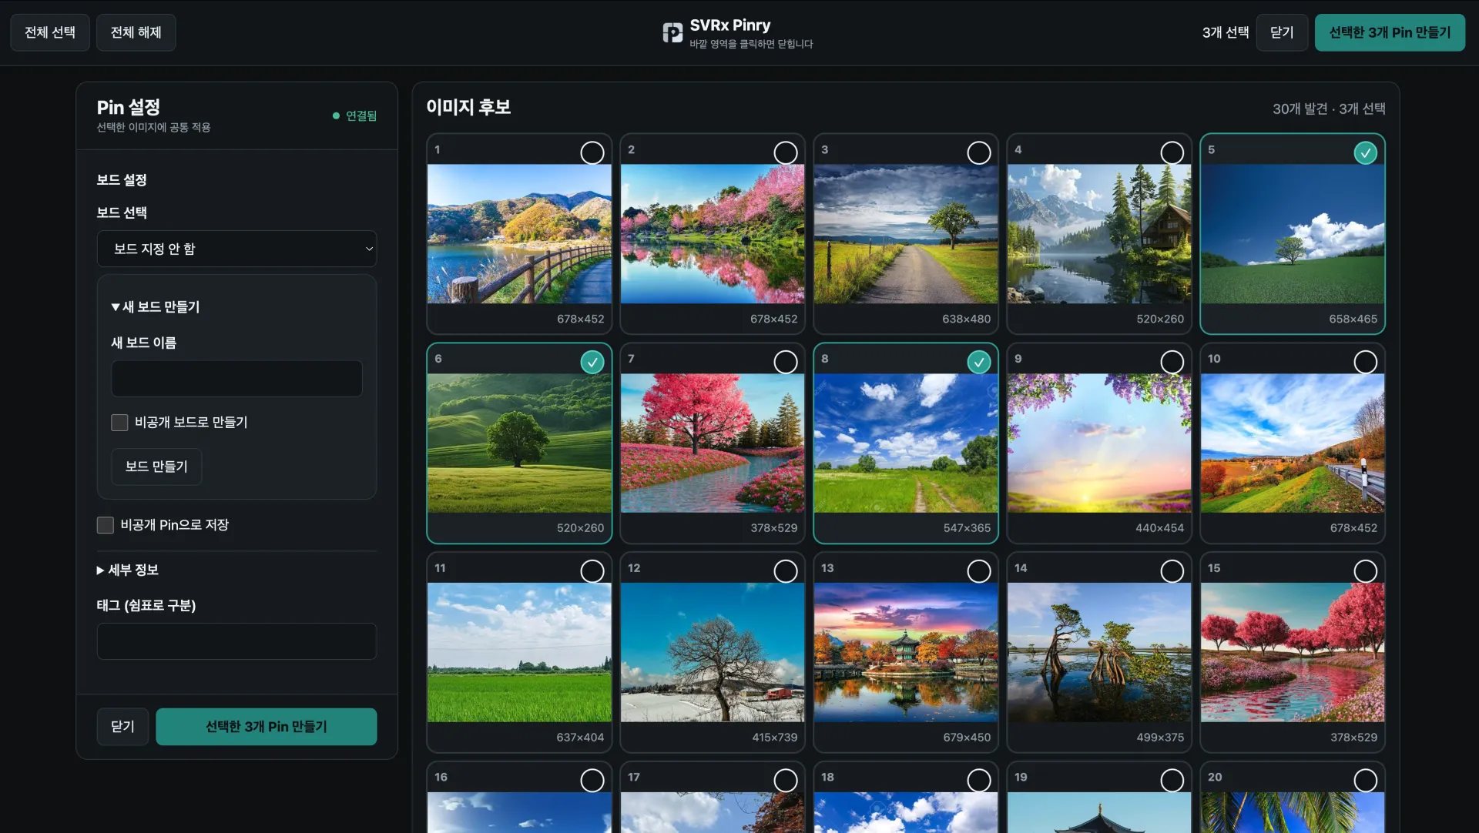Toggle selection circle on image 15
The width and height of the screenshot is (1479, 833).
coord(1365,571)
